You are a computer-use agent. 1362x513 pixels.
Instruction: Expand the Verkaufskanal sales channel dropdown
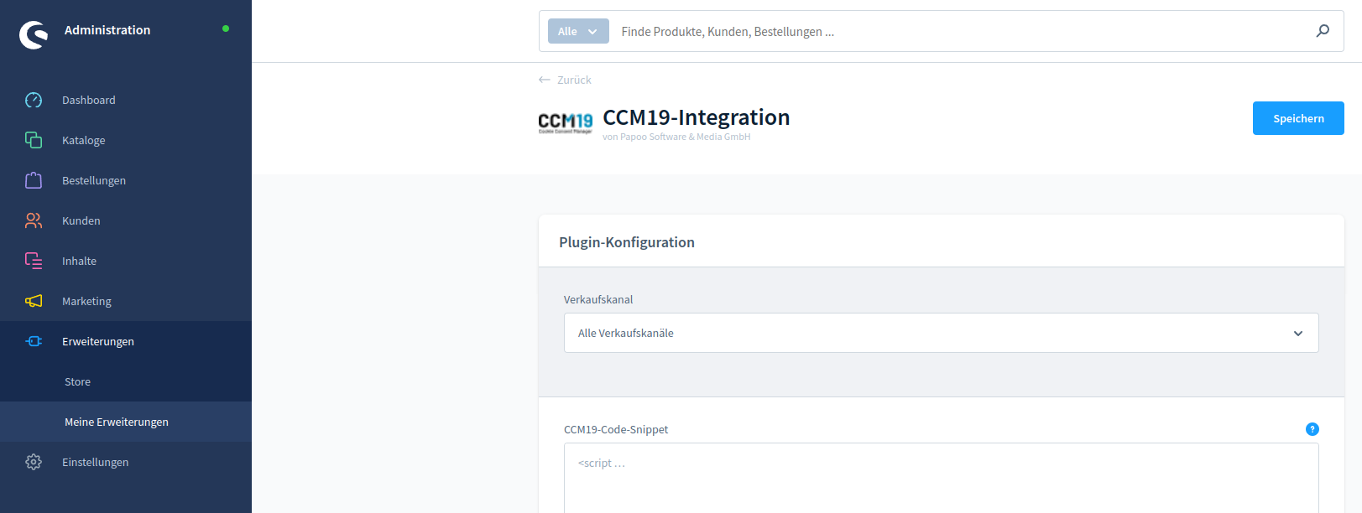[x=941, y=333]
